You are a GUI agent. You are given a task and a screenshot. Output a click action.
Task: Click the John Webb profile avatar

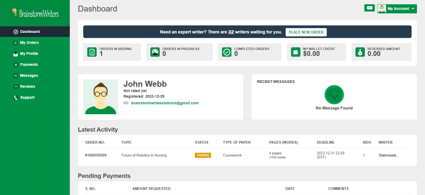tap(101, 97)
